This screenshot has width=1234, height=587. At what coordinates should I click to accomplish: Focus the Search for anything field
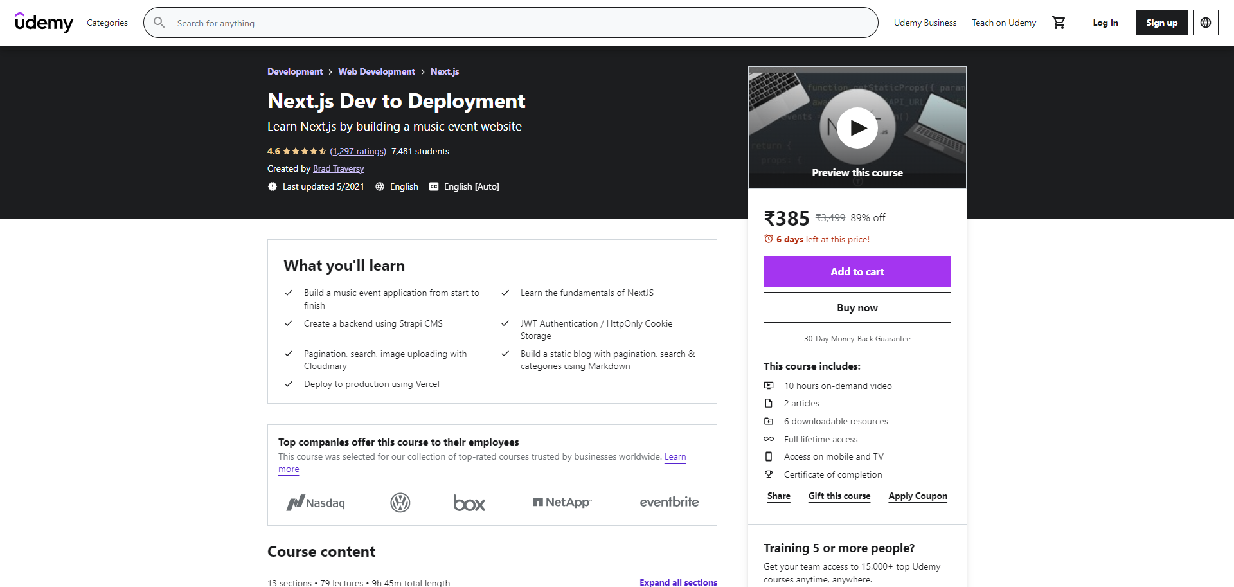[511, 23]
